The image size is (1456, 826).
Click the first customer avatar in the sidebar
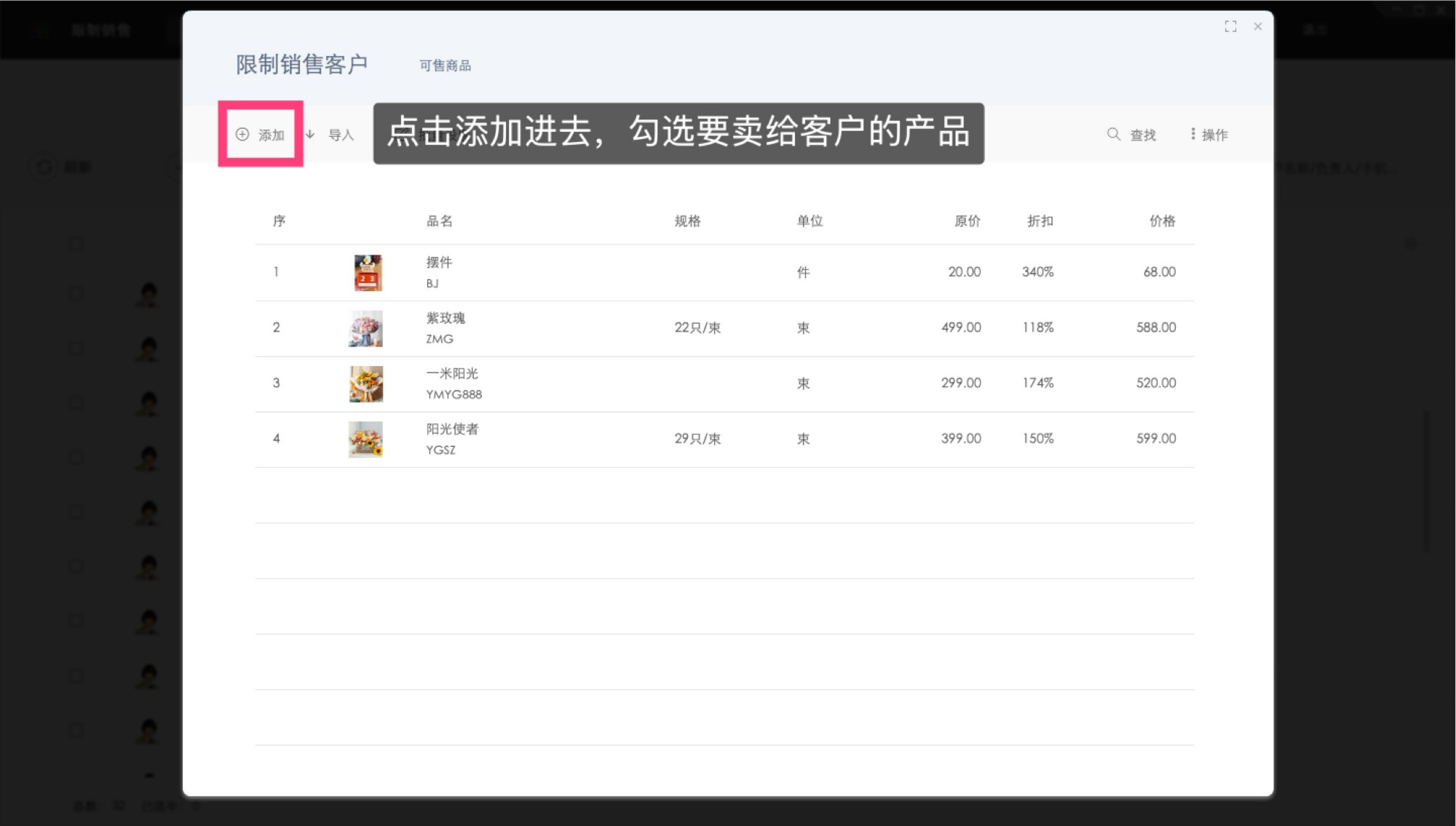tap(149, 294)
